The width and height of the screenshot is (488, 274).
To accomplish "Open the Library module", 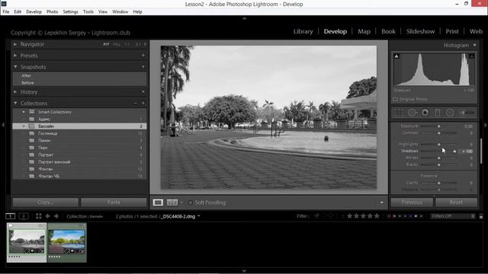I will (x=303, y=31).
